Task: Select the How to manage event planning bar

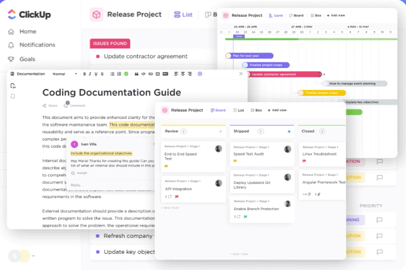Action: pos(355,84)
